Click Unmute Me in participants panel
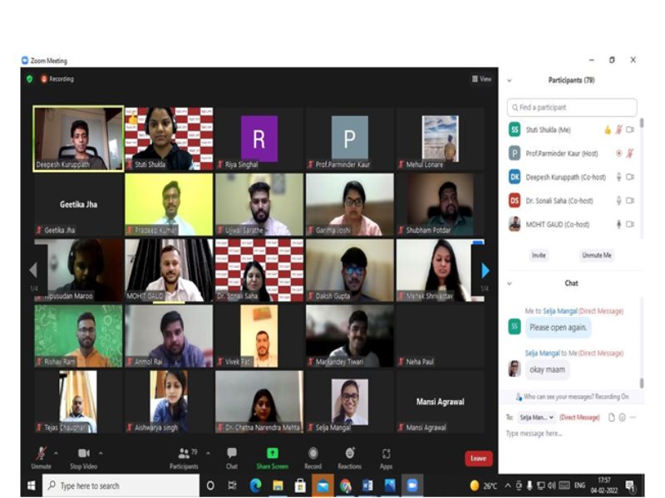The image size is (665, 498). tap(596, 256)
